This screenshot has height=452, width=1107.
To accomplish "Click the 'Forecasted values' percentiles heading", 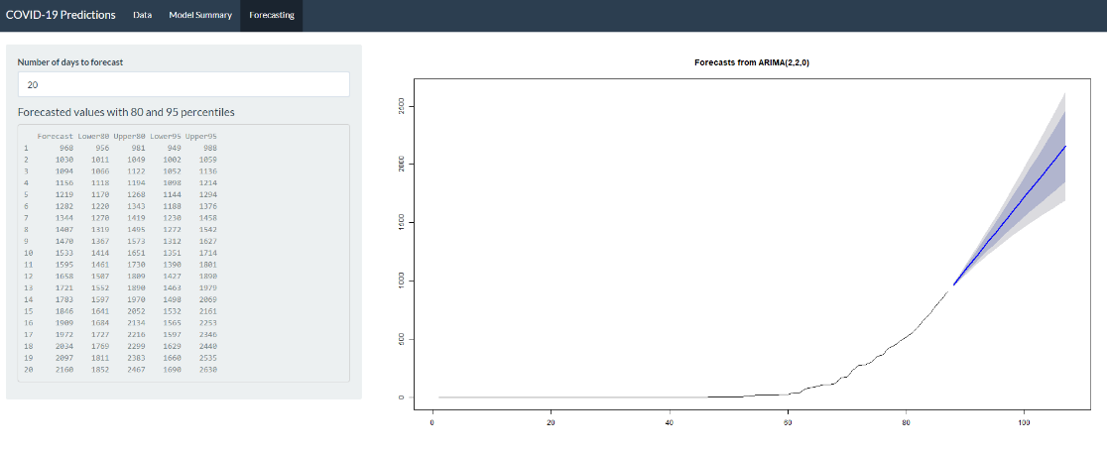I will click(x=126, y=112).
